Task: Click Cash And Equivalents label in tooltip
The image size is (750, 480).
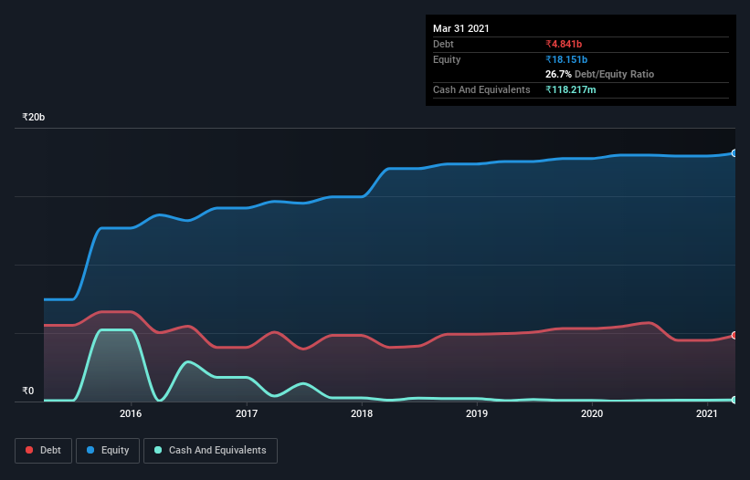Action: (481, 89)
